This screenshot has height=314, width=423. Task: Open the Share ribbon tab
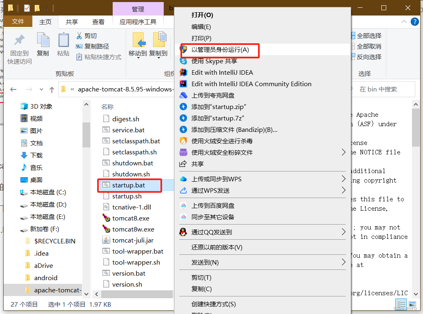72,22
